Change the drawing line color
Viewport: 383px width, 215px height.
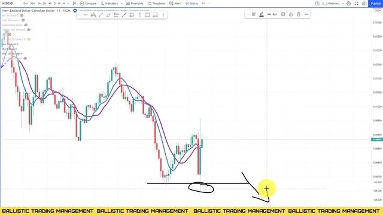(262, 14)
